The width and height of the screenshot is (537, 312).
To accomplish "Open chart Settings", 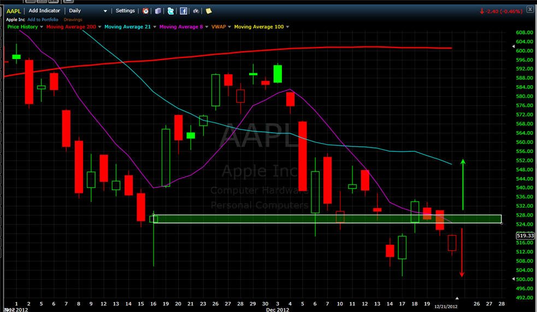I will click(x=125, y=11).
